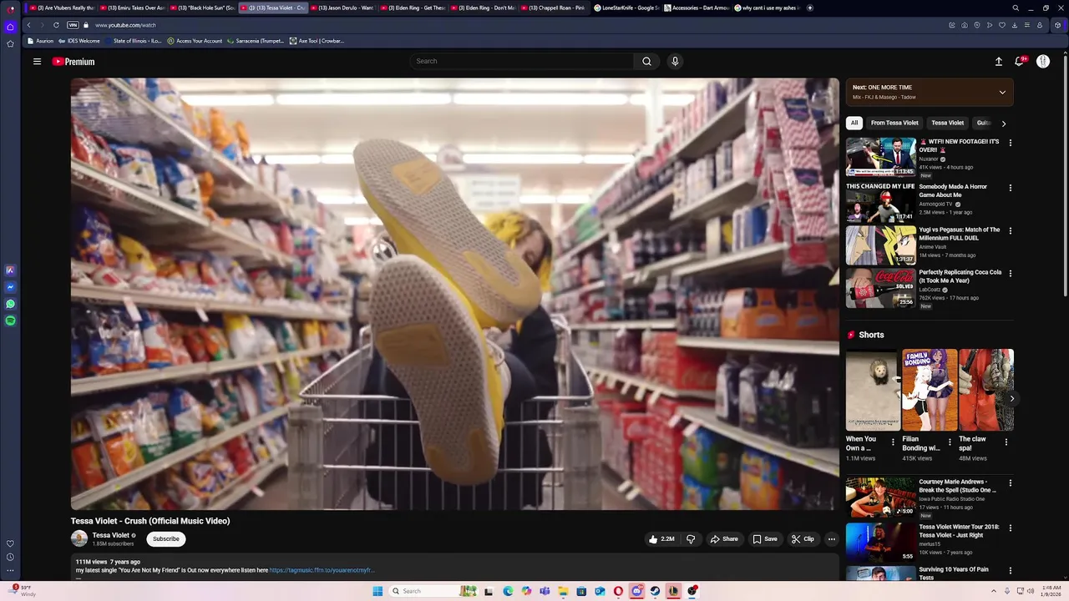Toggle the browser VPN badge
1069x601 pixels.
pyautogui.click(x=73, y=25)
